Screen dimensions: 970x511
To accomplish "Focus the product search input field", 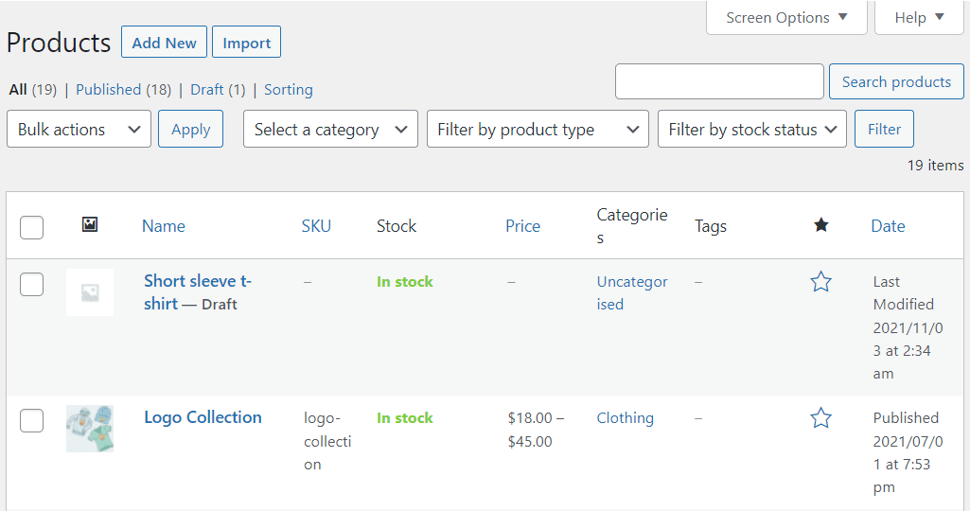I will point(719,81).
